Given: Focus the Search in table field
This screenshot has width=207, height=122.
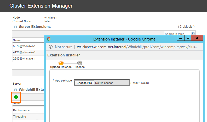Looking at the screenshot, I should click(x=177, y=33).
